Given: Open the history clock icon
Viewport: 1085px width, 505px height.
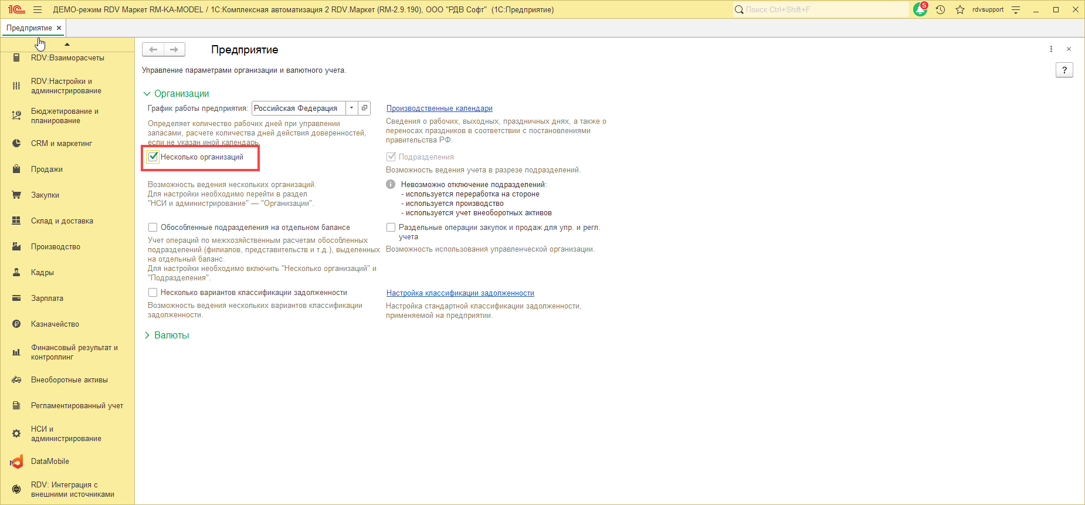Looking at the screenshot, I should tap(941, 9).
